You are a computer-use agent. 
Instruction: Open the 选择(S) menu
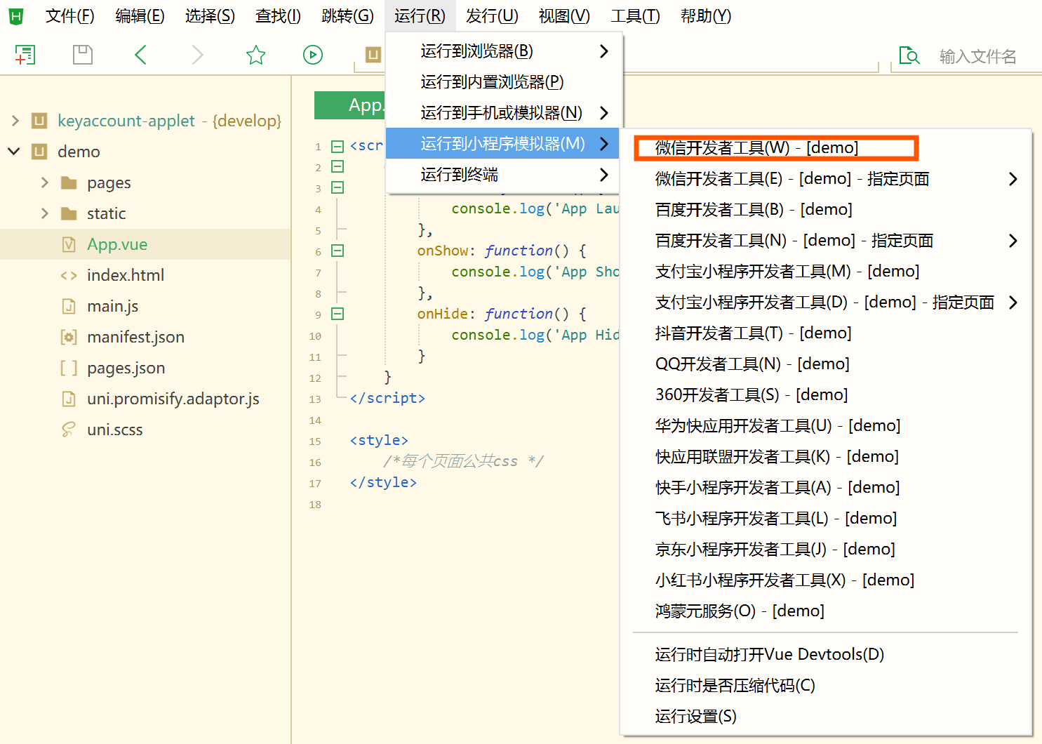click(x=210, y=15)
